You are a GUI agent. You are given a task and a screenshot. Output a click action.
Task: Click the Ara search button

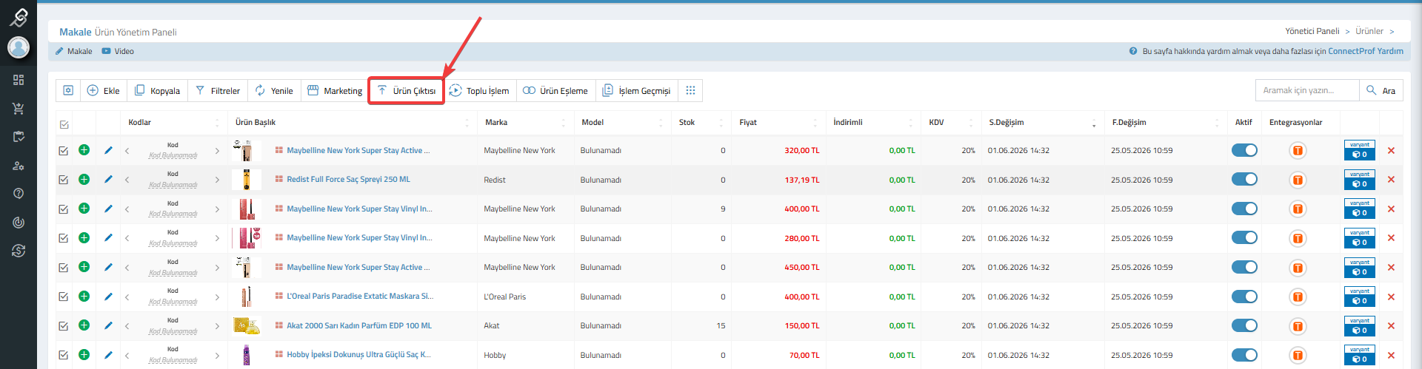pyautogui.click(x=1381, y=90)
